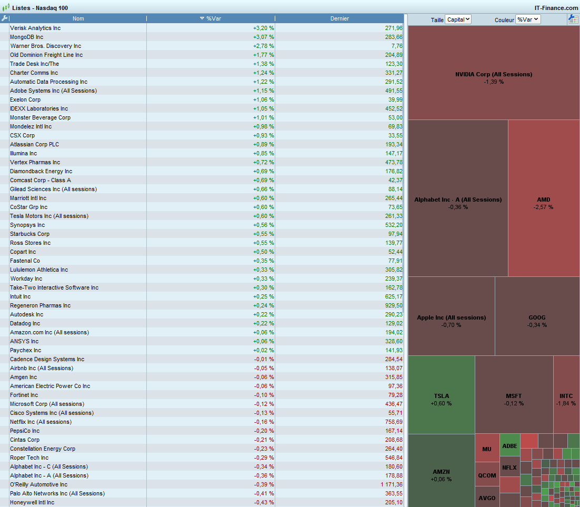580x507 pixels.
Task: Open the Couleur %Var dropdown
Action: pyautogui.click(x=528, y=19)
